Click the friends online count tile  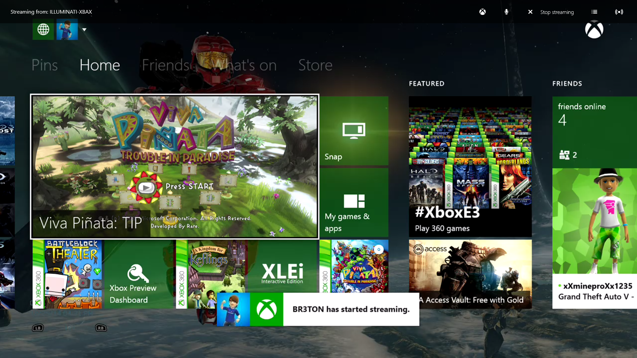point(594,132)
